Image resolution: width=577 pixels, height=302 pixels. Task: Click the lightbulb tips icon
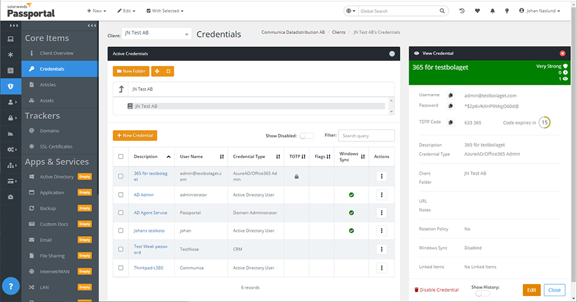point(507,11)
